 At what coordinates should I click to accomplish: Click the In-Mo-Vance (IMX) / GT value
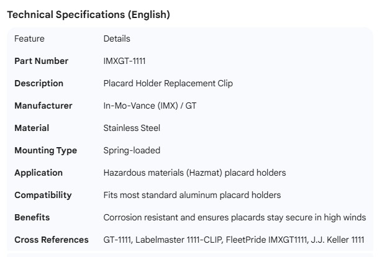[150, 106]
